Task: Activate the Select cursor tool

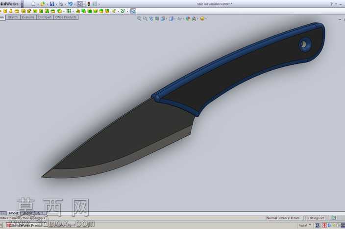Action: (x=80, y=4)
